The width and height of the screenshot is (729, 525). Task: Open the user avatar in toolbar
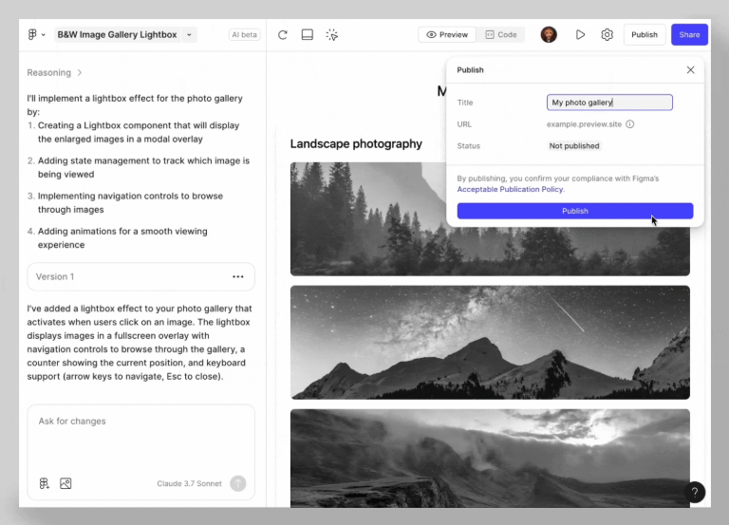pos(549,34)
